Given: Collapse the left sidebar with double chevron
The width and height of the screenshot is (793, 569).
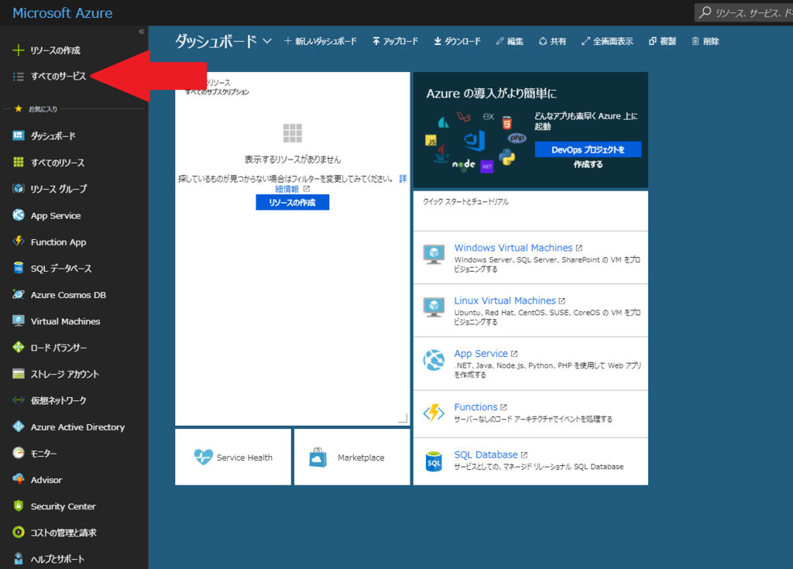Looking at the screenshot, I should (x=142, y=32).
